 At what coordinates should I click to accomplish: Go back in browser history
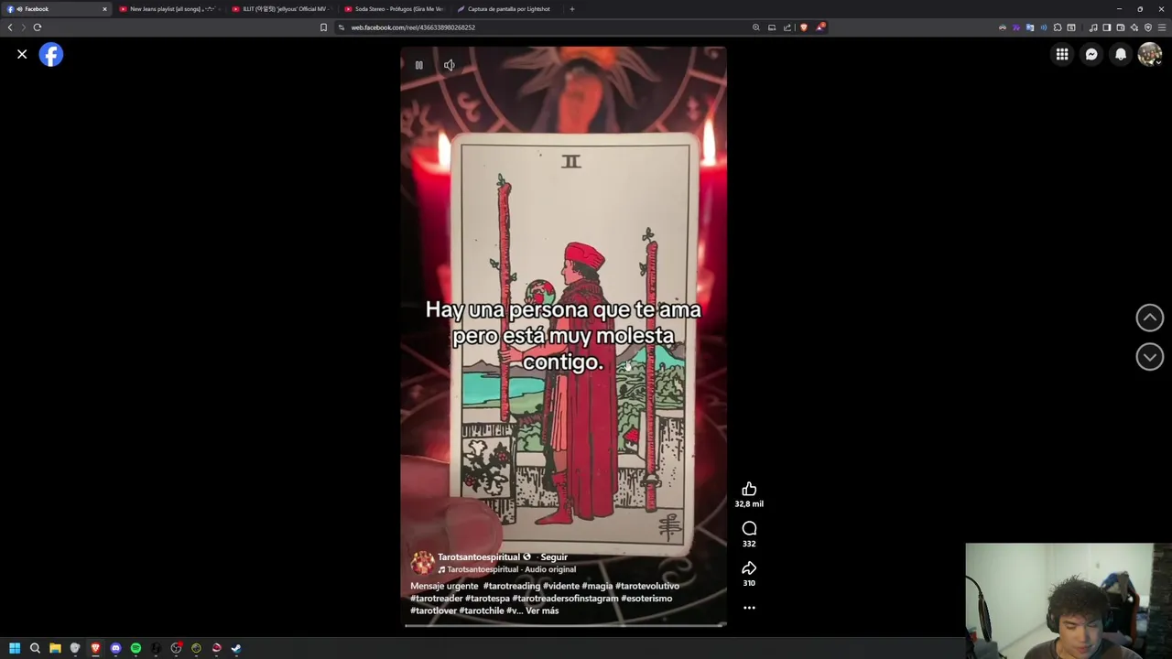(x=10, y=27)
